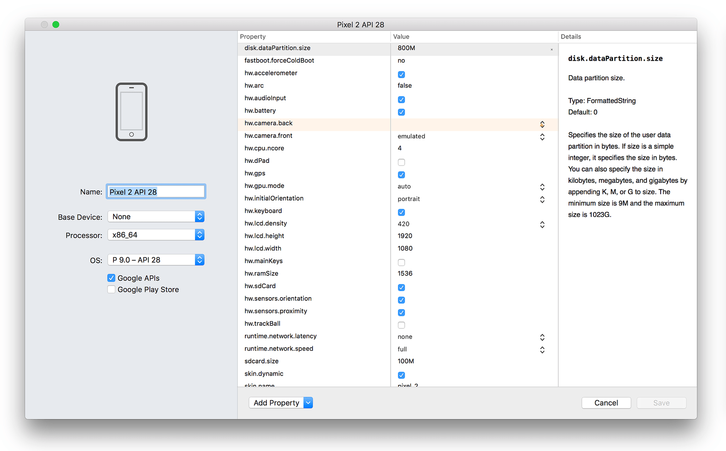
Task: Disable the hw.gps checkbox
Action: pos(401,175)
